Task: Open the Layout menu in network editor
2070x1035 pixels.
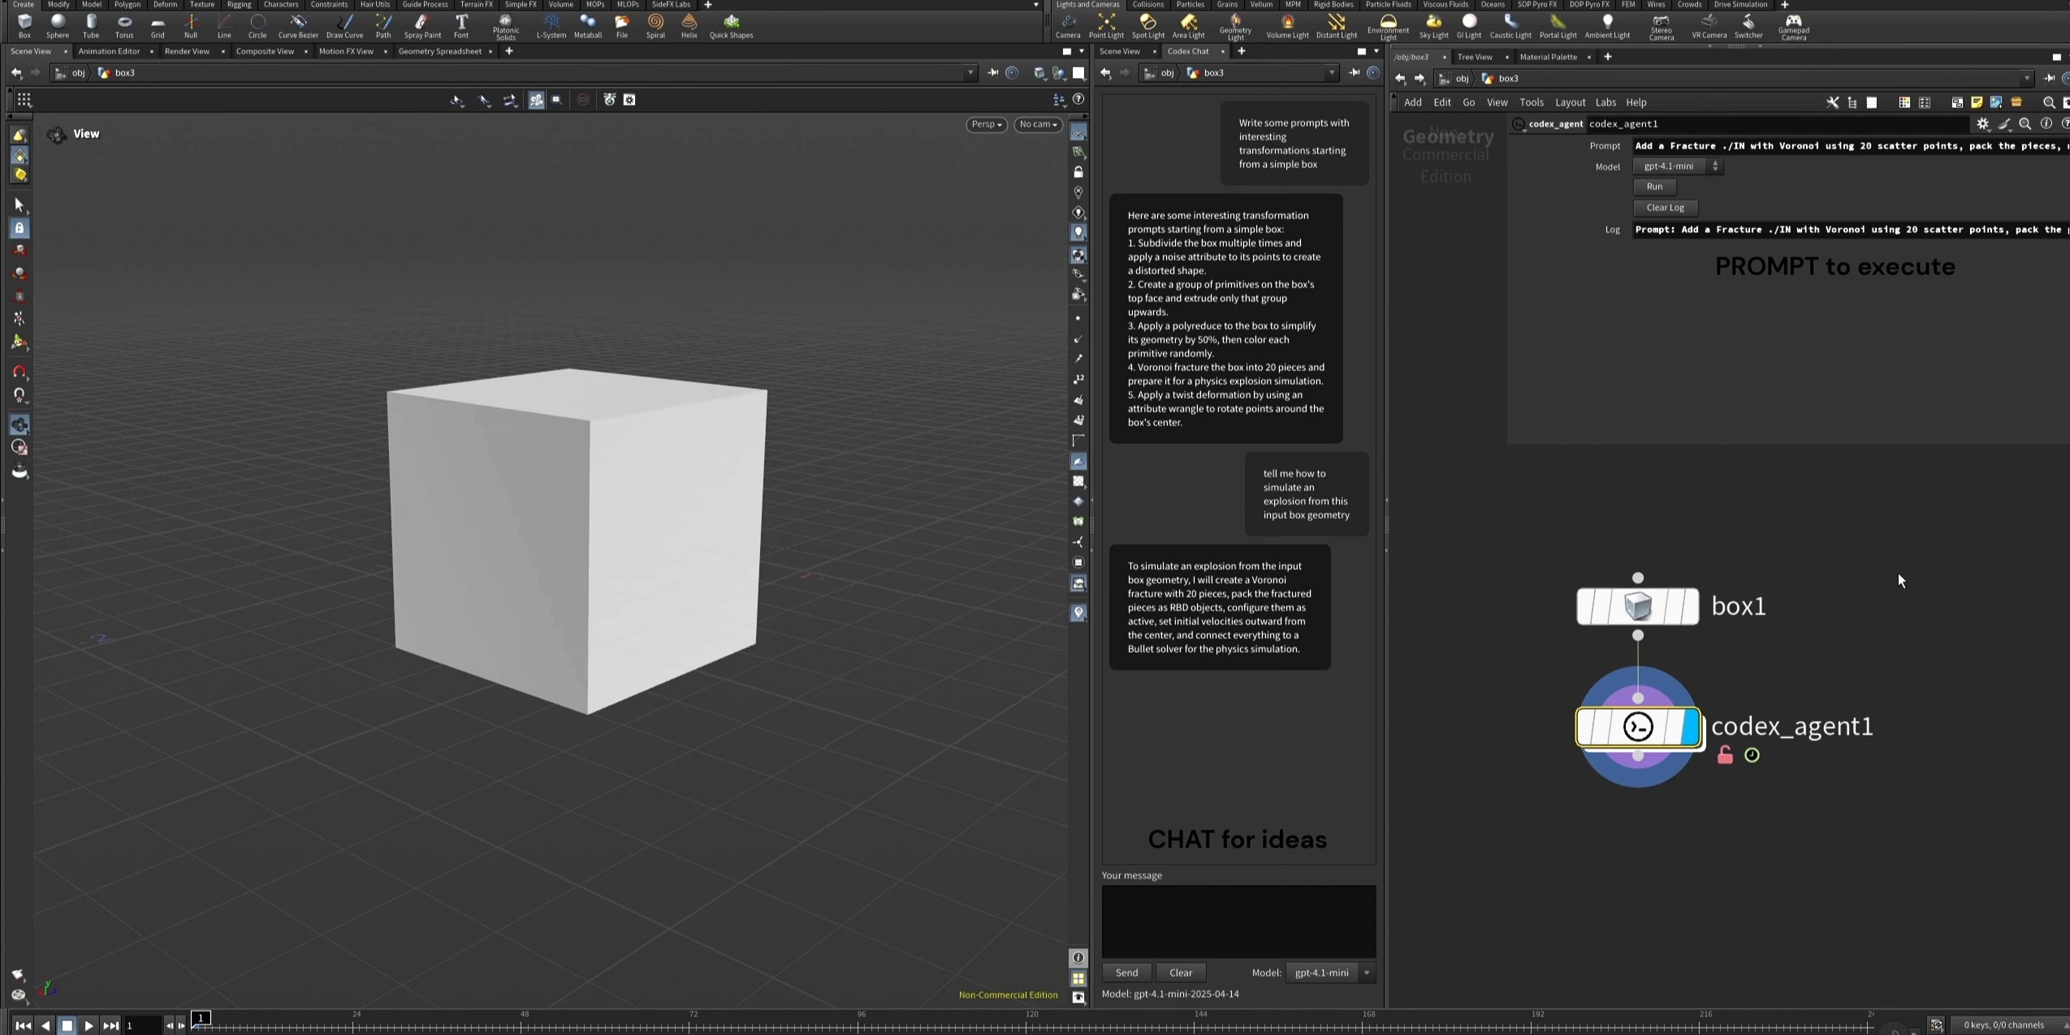Action: point(1570,102)
